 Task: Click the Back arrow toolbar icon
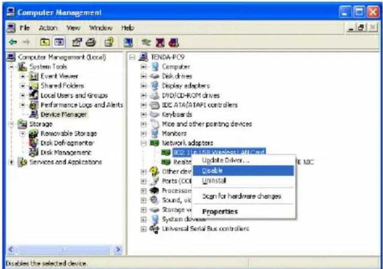[x=13, y=42]
